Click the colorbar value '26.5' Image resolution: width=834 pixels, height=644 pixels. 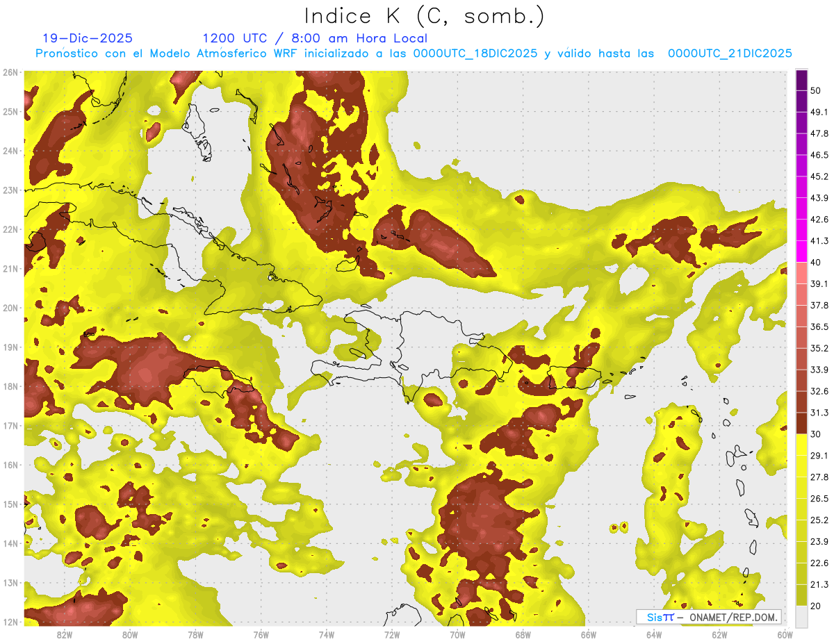[819, 499]
